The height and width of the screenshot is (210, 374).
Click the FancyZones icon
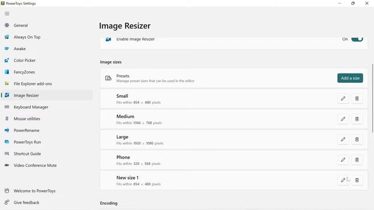[7, 72]
